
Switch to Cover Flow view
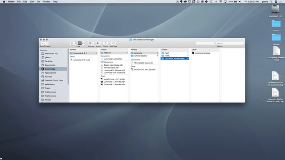click(84, 43)
